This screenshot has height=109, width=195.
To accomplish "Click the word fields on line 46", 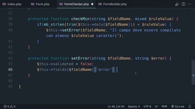I will [x=60, y=70].
